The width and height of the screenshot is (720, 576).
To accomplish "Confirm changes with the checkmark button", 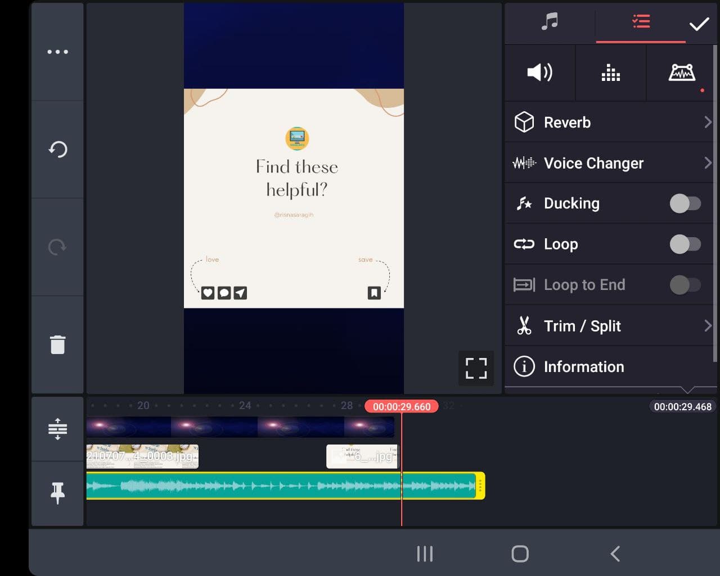I will coord(699,24).
